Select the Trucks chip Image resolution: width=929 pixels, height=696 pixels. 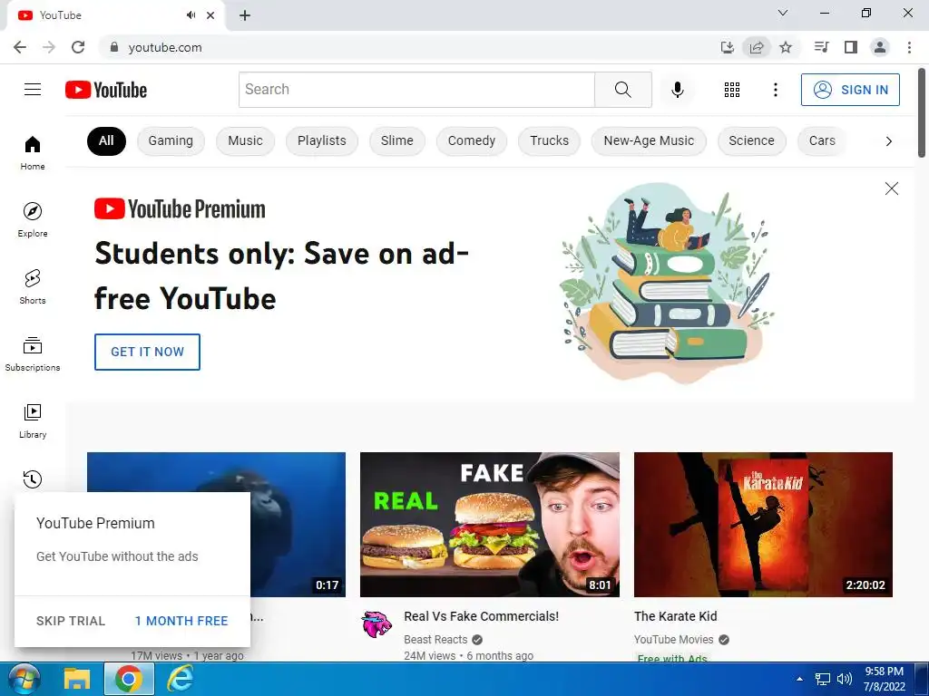pyautogui.click(x=549, y=140)
